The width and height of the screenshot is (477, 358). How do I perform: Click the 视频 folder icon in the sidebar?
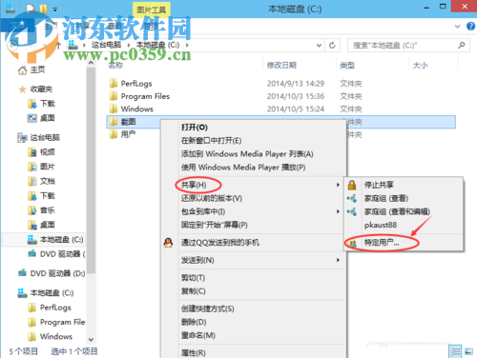coord(32,152)
